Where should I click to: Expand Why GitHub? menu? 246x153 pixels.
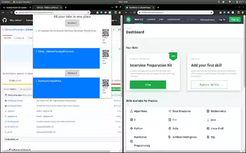click(x=16, y=20)
